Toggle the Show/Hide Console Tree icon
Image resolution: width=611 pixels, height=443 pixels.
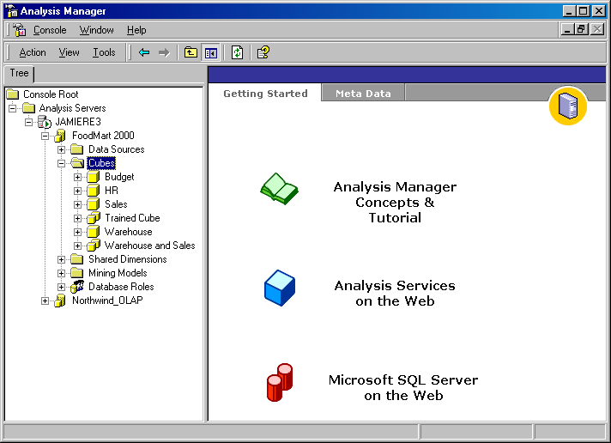[211, 52]
